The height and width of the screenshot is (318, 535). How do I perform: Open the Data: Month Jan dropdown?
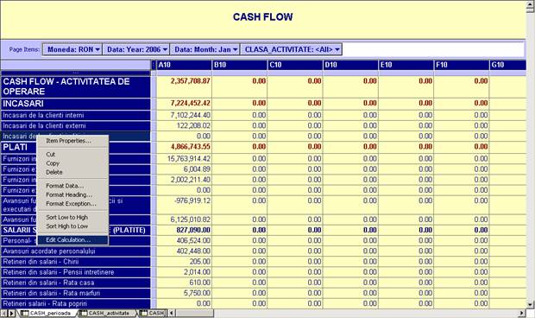[205, 49]
